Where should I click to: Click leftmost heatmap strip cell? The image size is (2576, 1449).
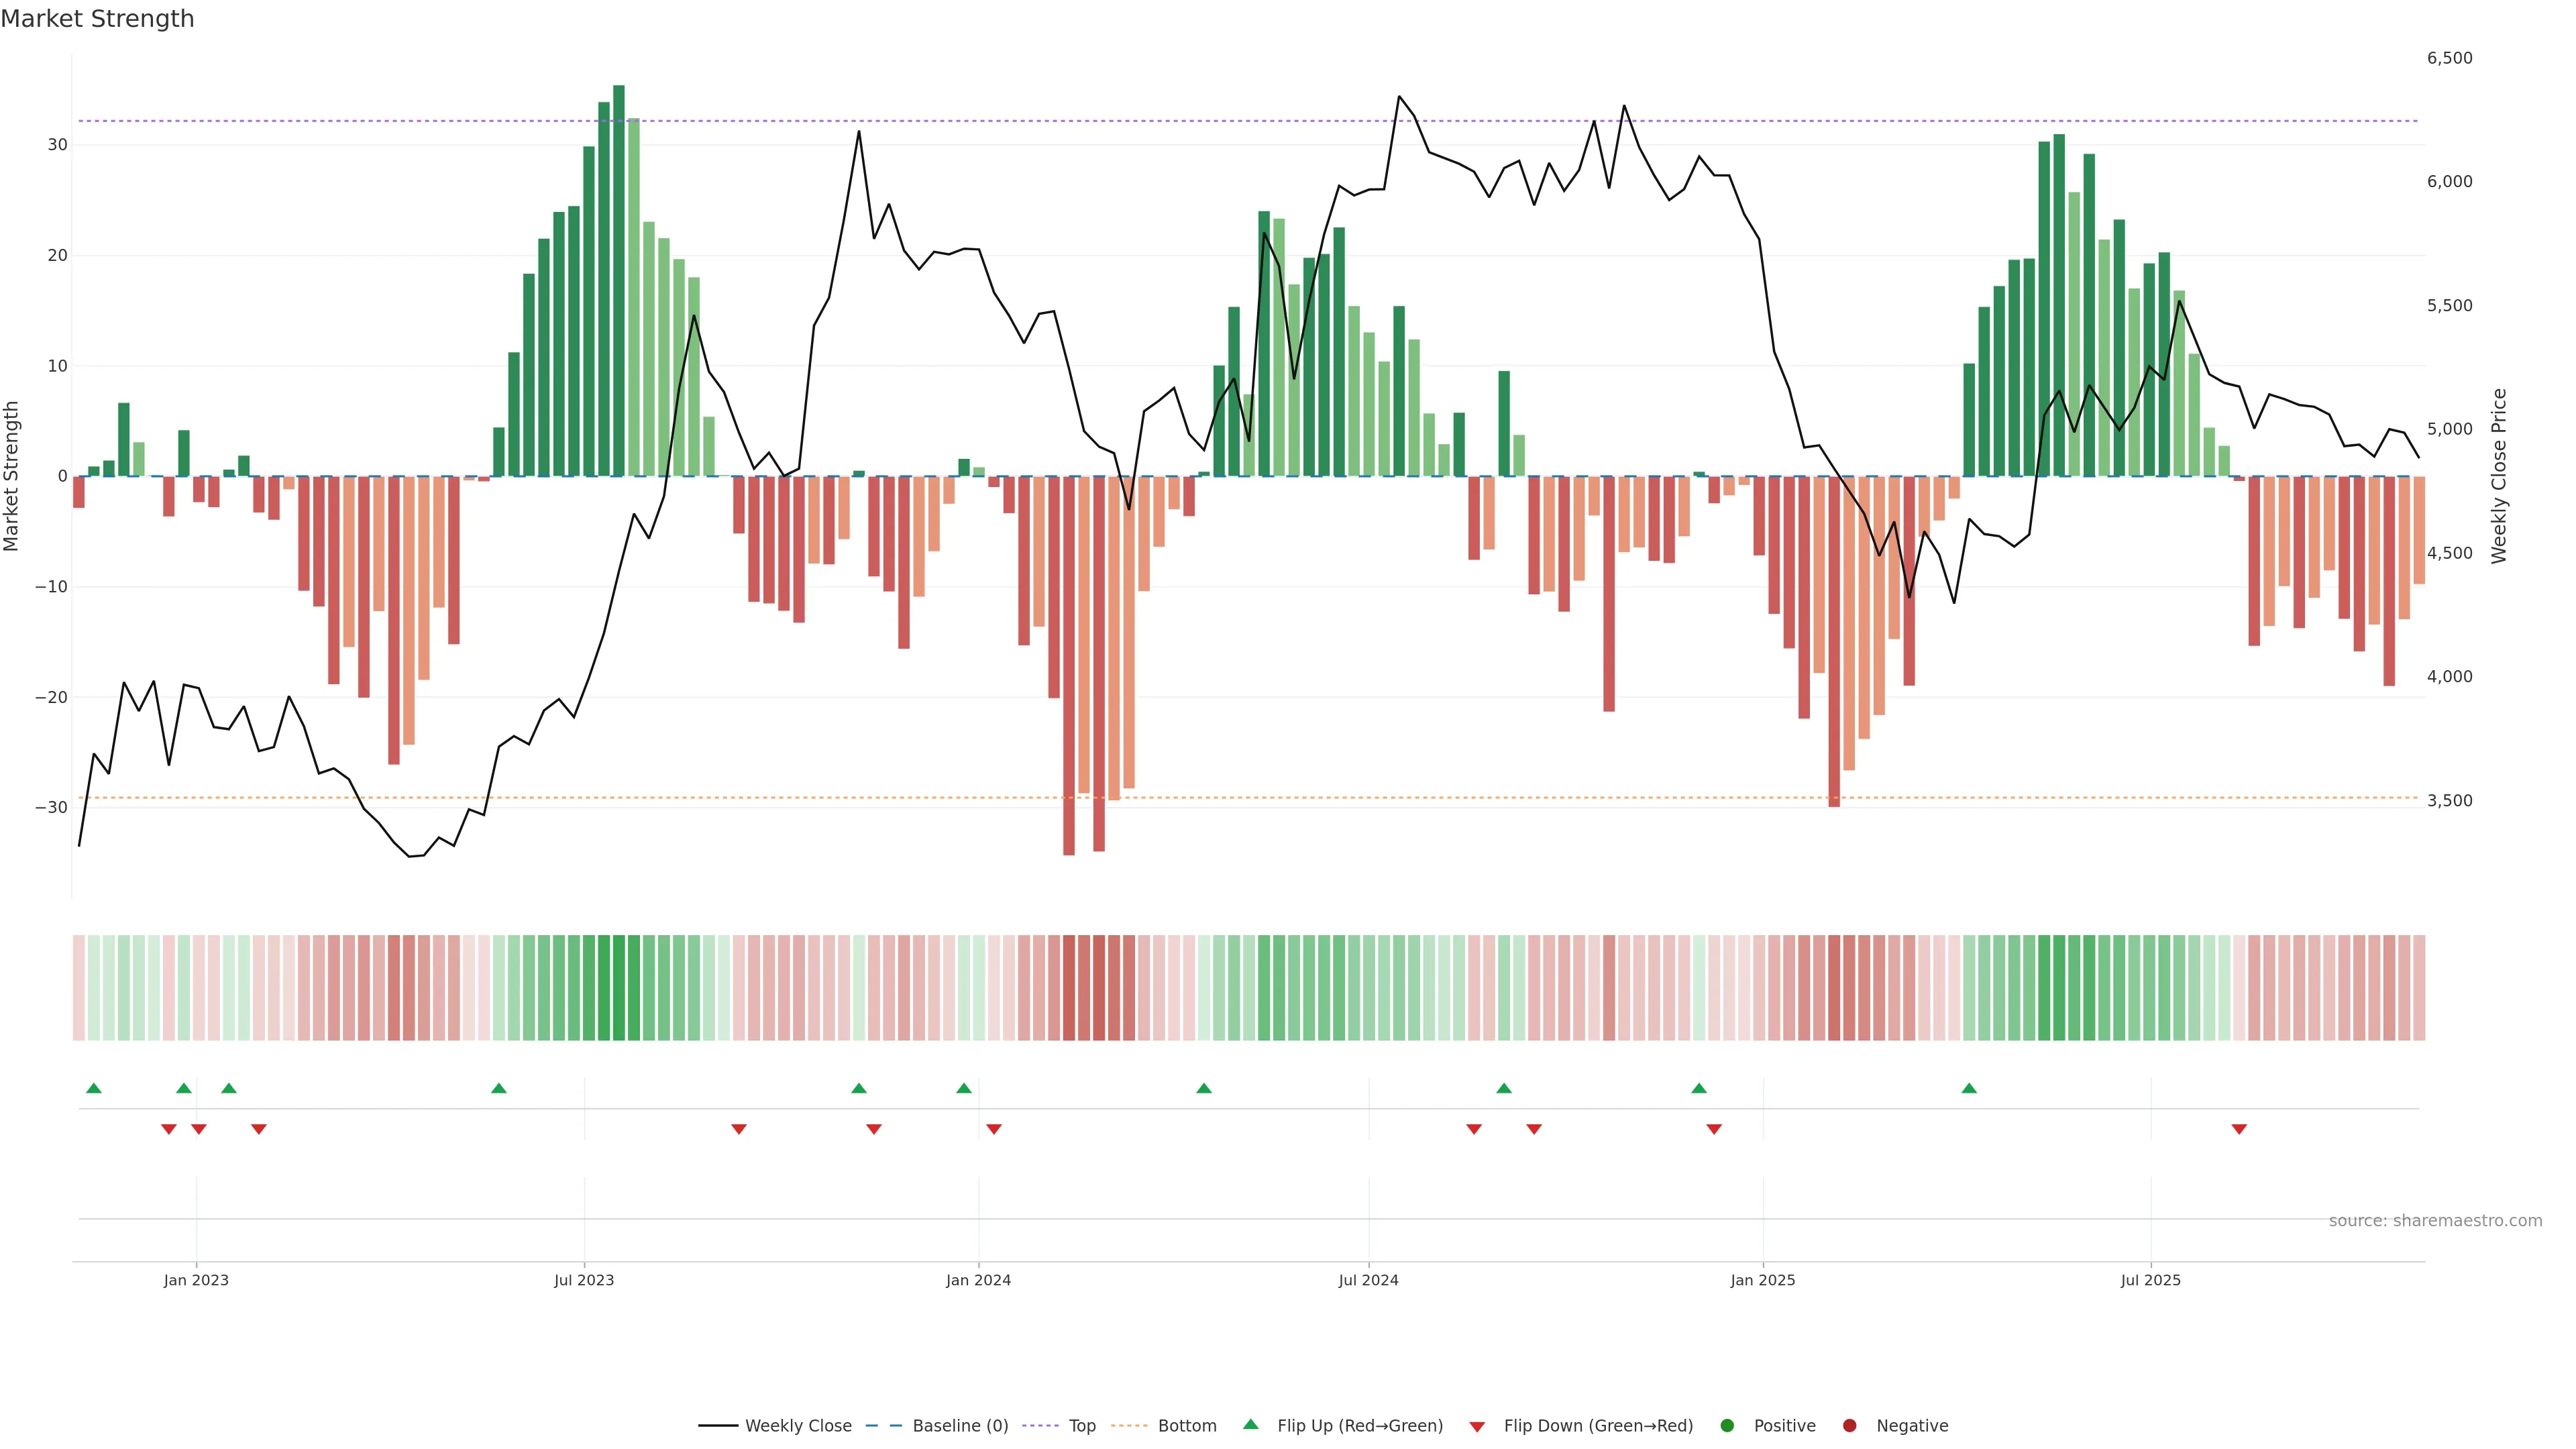78,987
